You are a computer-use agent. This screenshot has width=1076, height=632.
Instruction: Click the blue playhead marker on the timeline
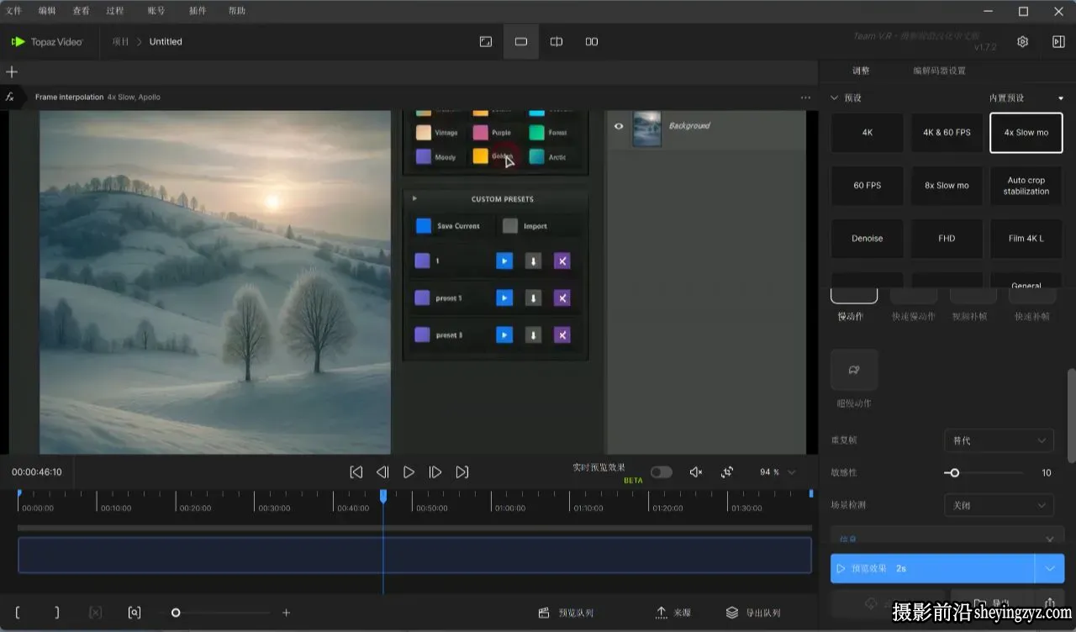click(x=383, y=497)
